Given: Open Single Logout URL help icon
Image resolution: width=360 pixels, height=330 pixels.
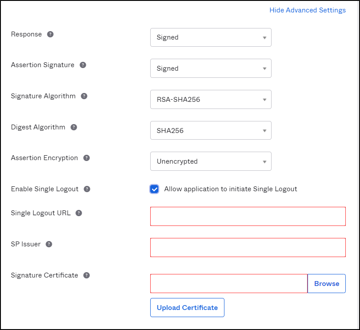Looking at the screenshot, I should [79, 213].
